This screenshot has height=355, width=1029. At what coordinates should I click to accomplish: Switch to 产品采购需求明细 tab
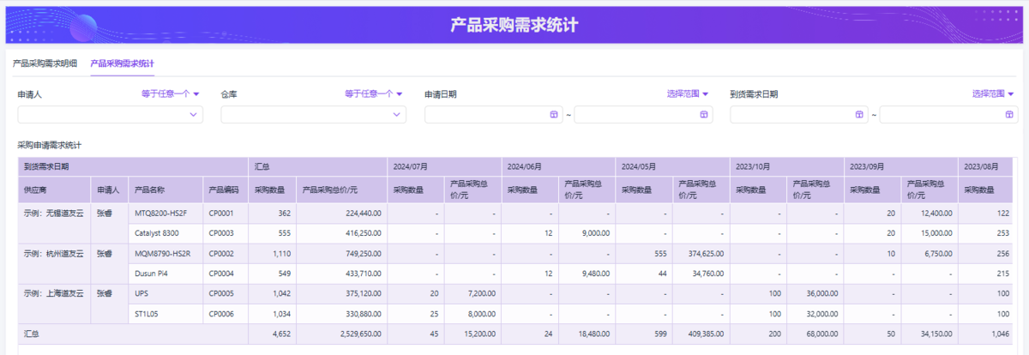pyautogui.click(x=45, y=63)
